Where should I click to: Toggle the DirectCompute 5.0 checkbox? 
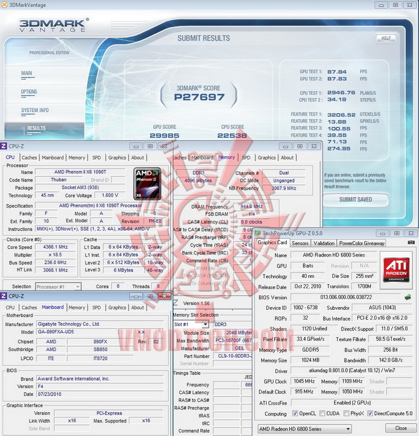[x=370, y=413]
